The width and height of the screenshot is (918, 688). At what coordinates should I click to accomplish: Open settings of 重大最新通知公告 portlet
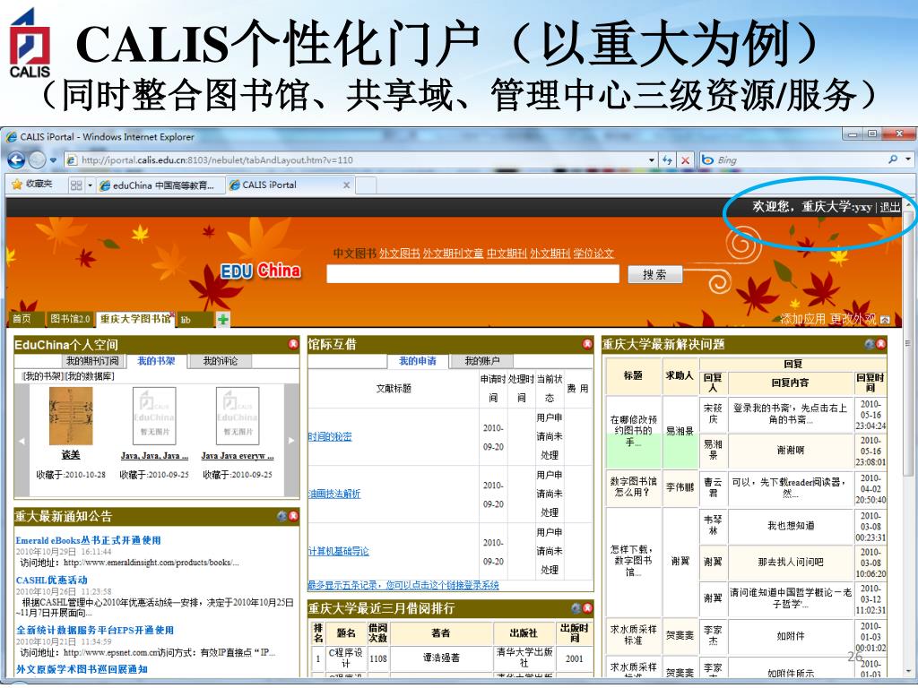pyautogui.click(x=281, y=516)
